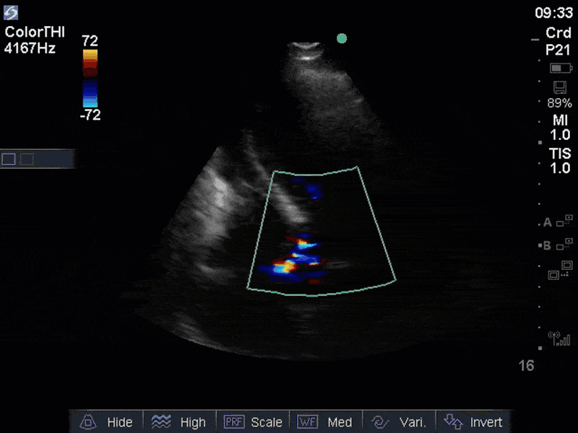578x433 pixels.
Task: Click the dual screen layout icon
Action: click(560, 270)
